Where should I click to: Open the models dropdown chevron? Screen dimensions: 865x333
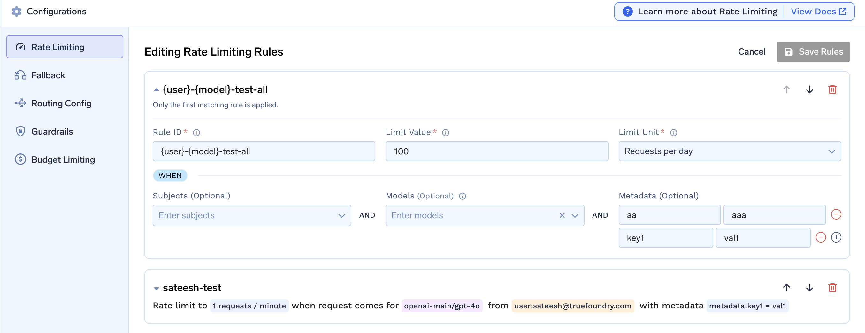tap(575, 216)
